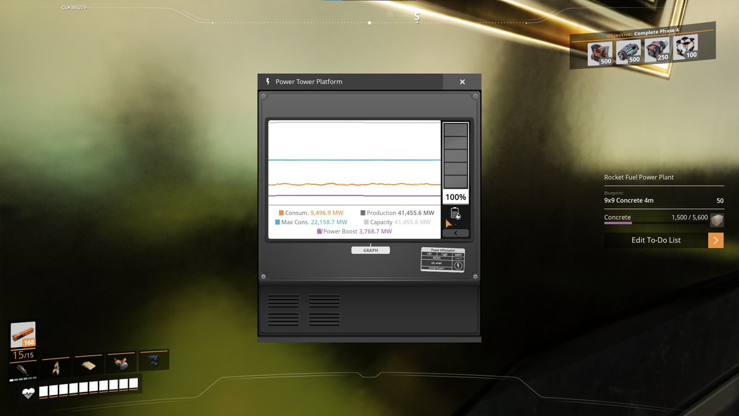The width and height of the screenshot is (739, 416).
Task: Click the second objective item showing 500
Action: (x=628, y=51)
